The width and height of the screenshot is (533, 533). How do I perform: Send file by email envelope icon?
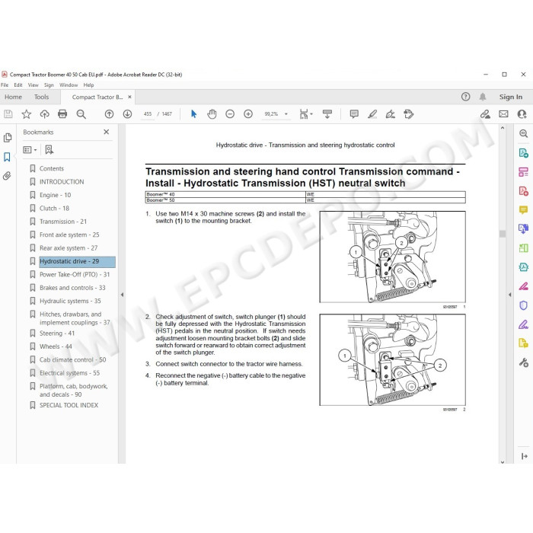pos(503,114)
